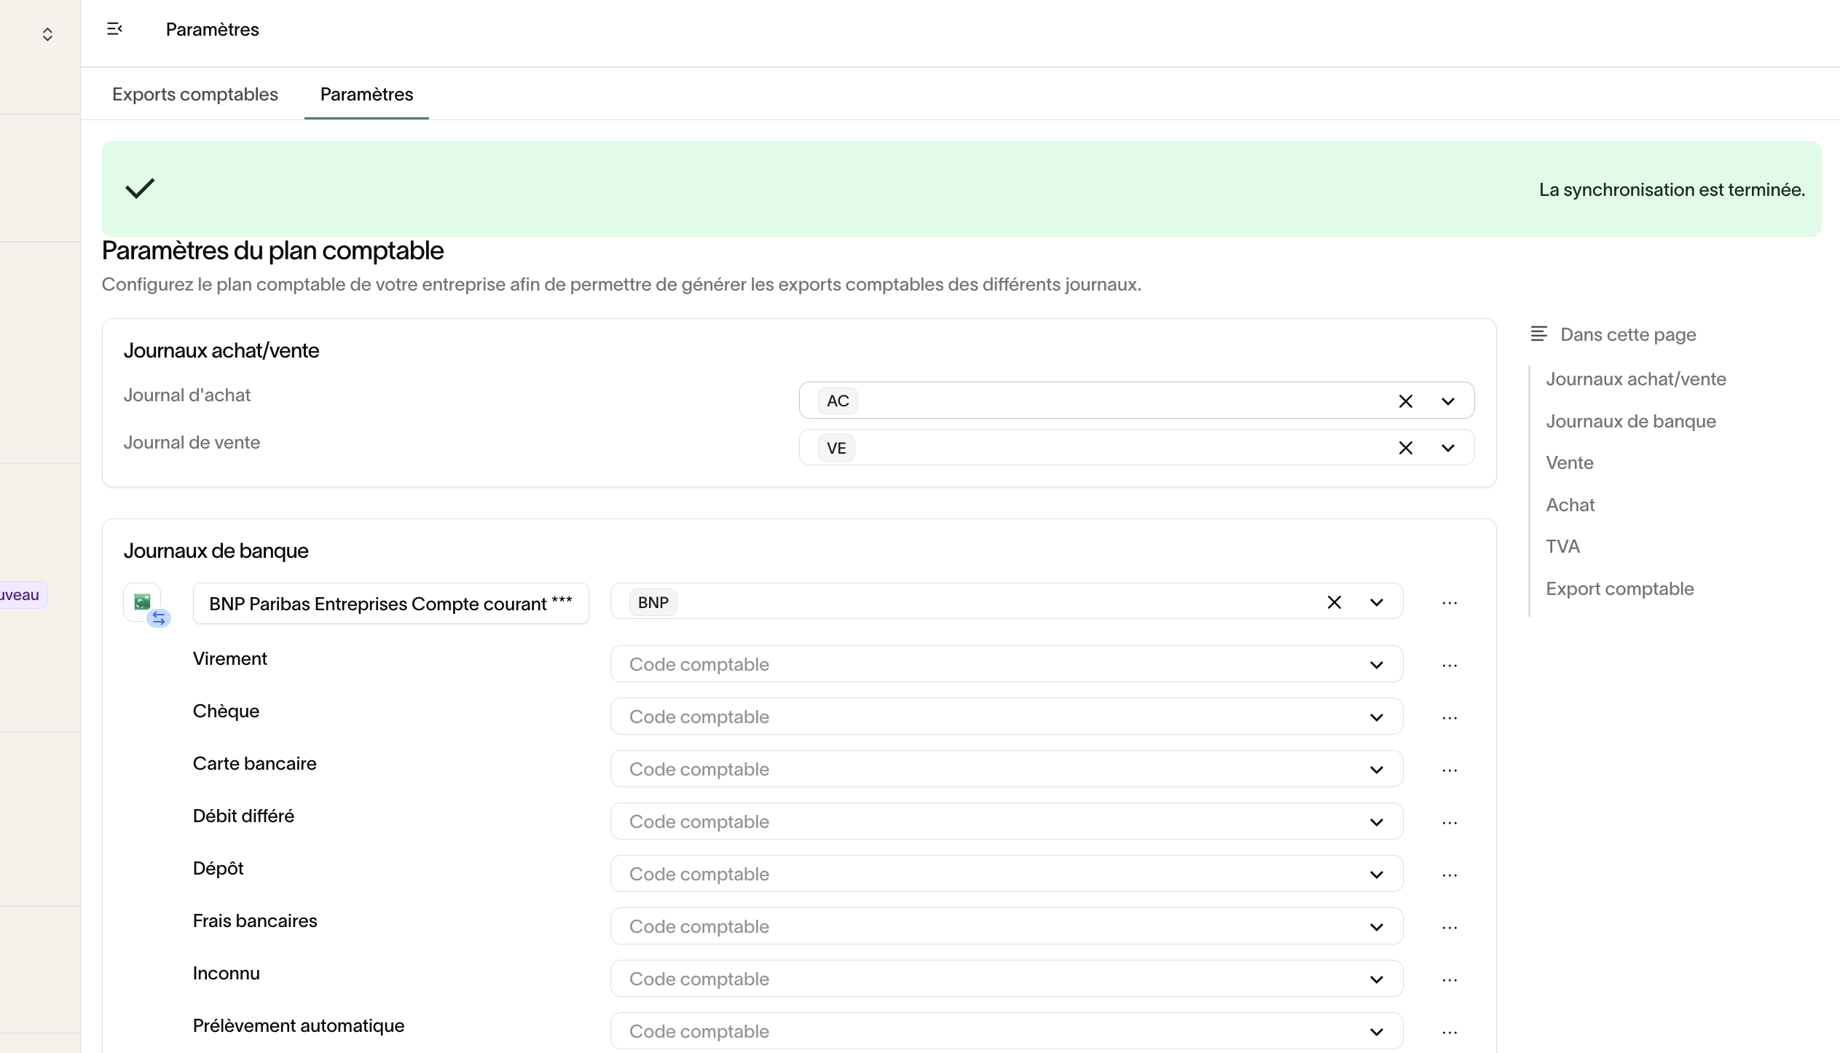Screen dimensions: 1840x1053
Task: Open Chèque code comptable dropdown
Action: pos(1375,717)
